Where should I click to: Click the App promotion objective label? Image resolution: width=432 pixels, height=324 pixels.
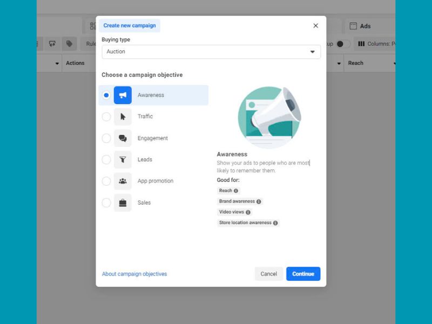[156, 181]
